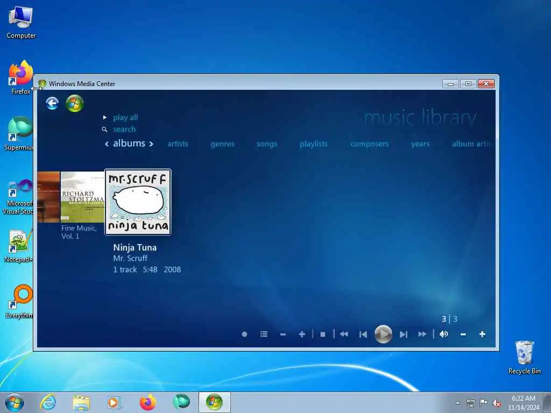Screen dimensions: 551x413
Task: Raise volume with the rightmost plus button
Action: (483, 334)
